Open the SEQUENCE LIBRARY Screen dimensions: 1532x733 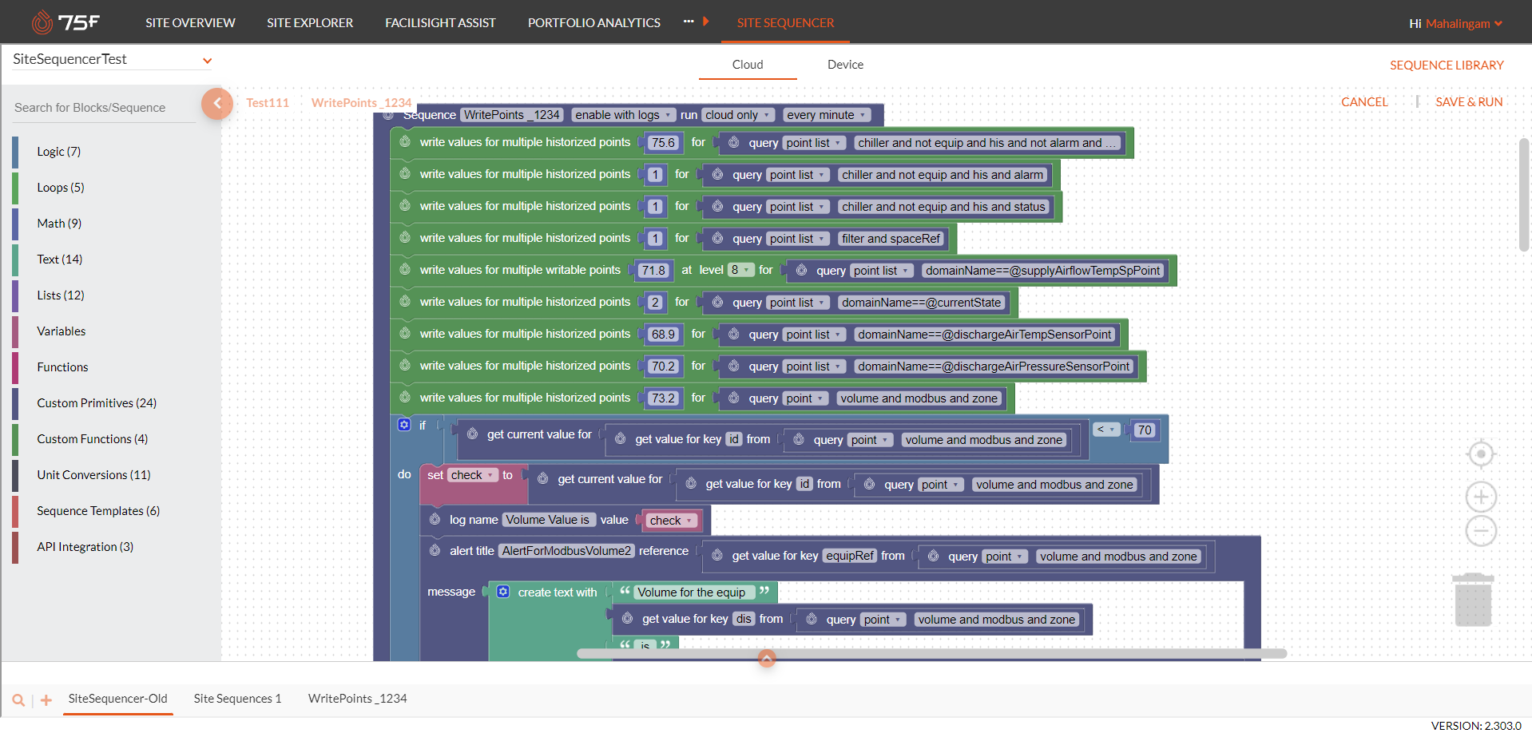[1447, 65]
